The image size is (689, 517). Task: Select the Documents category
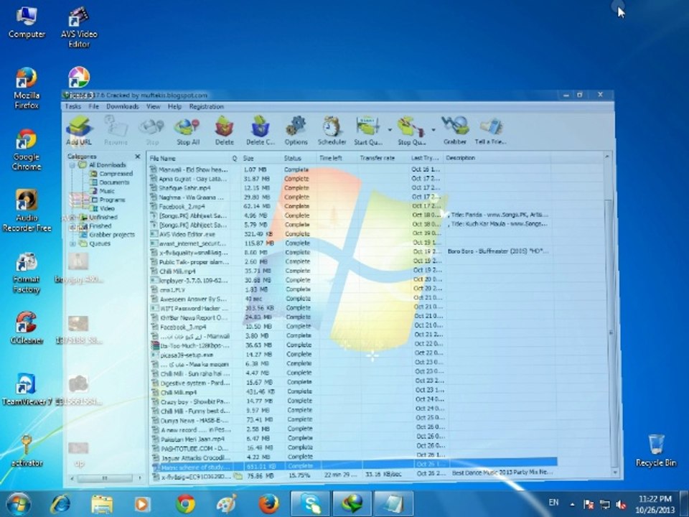coord(110,182)
